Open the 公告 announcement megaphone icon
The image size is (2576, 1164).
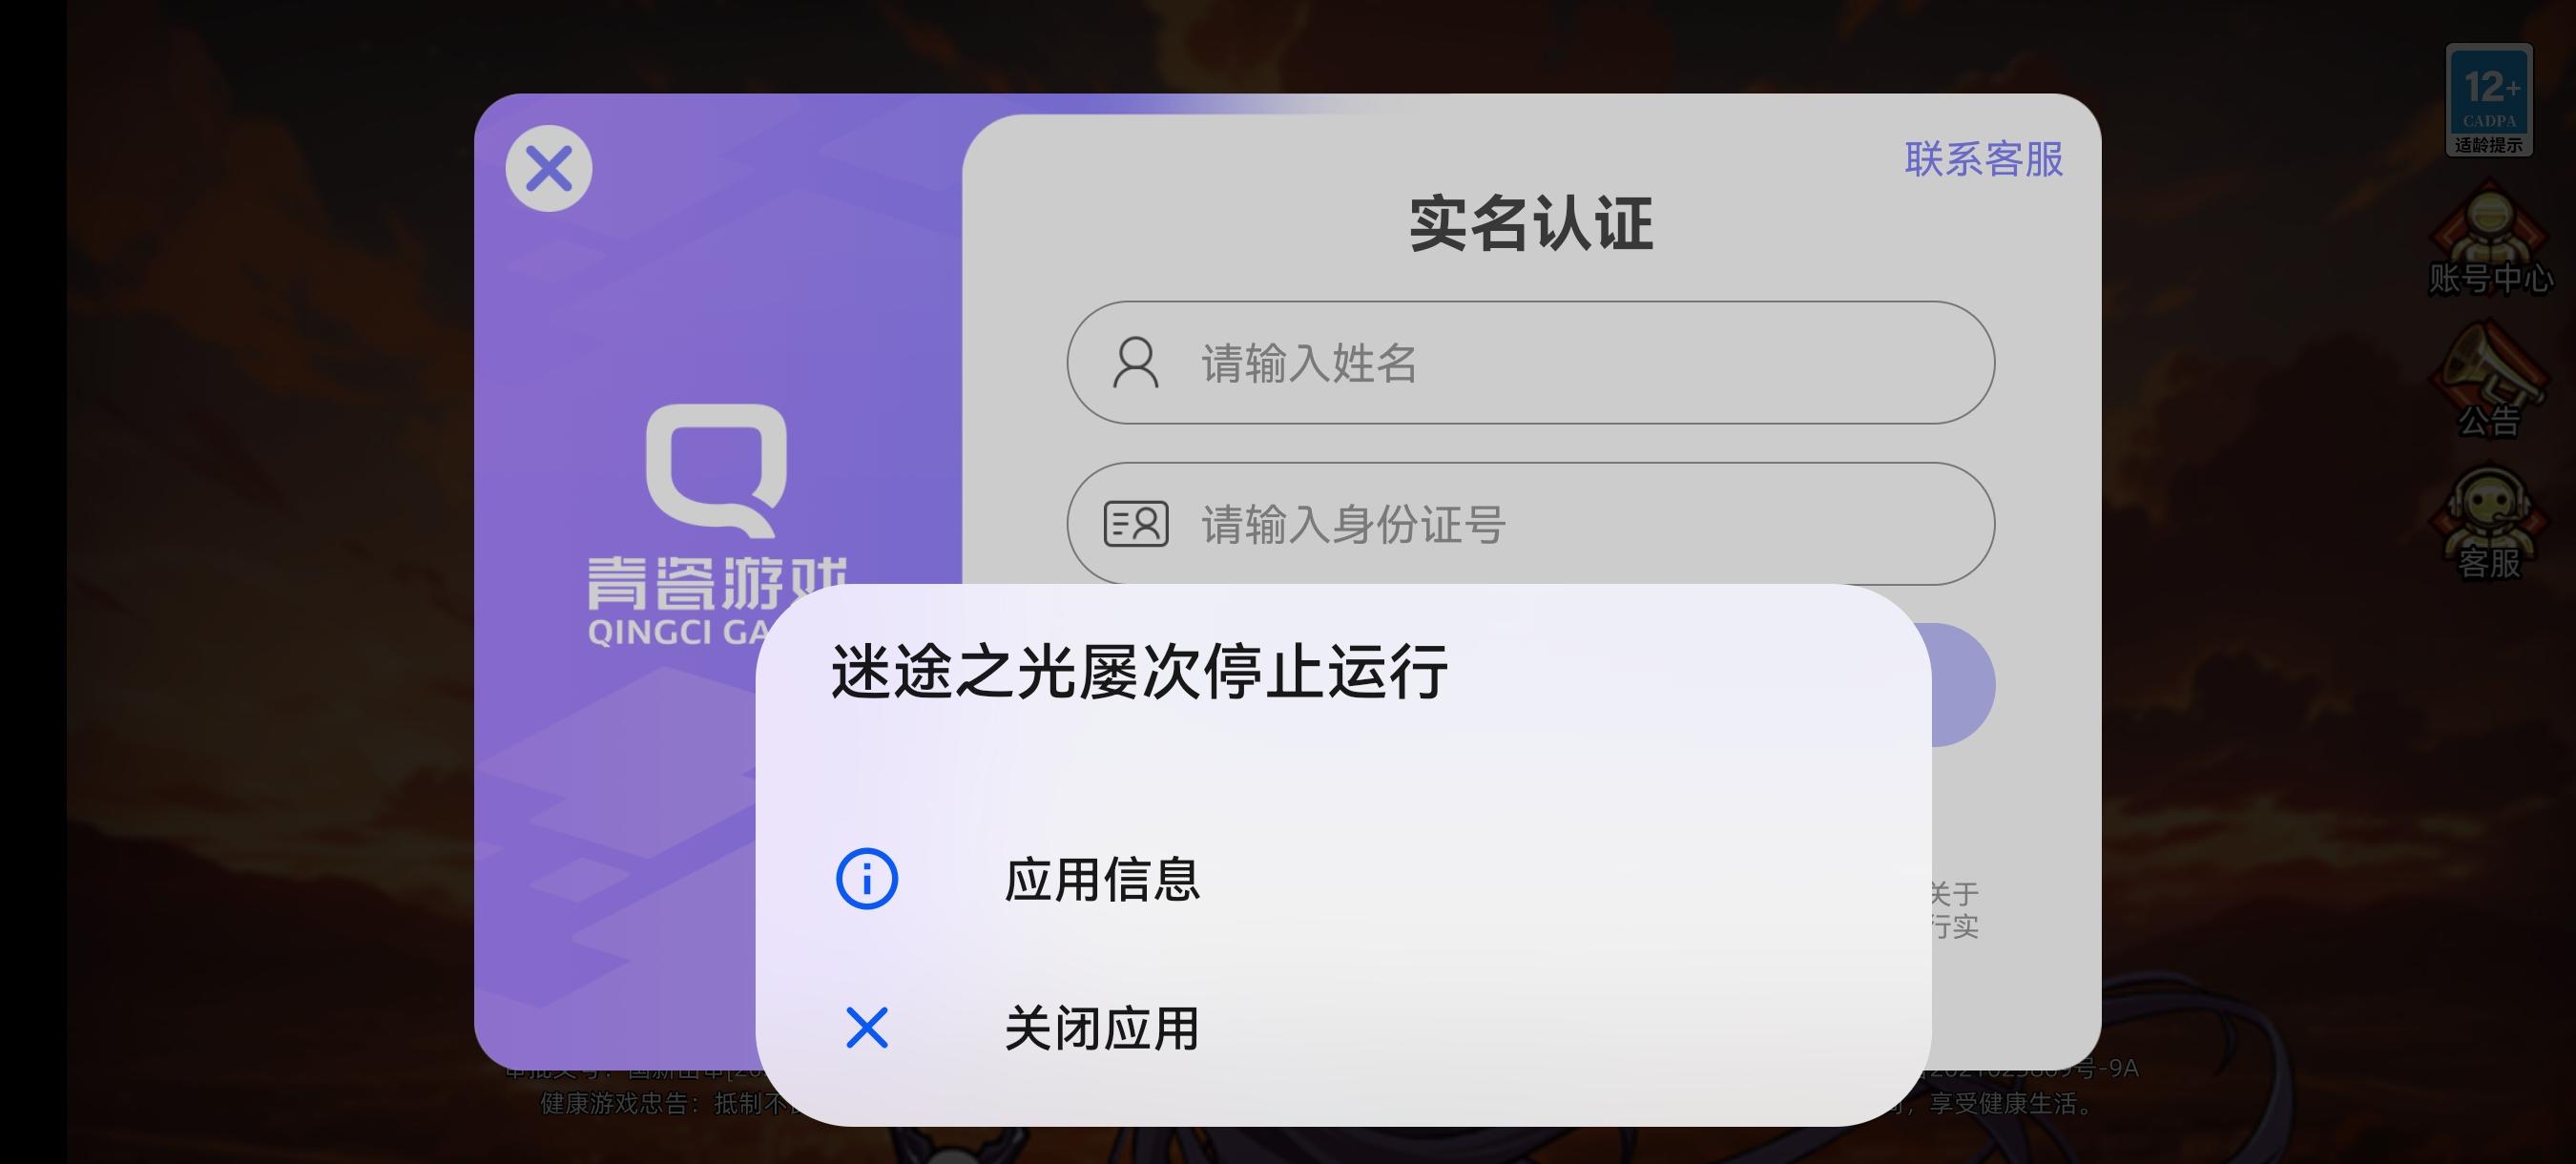[2489, 380]
